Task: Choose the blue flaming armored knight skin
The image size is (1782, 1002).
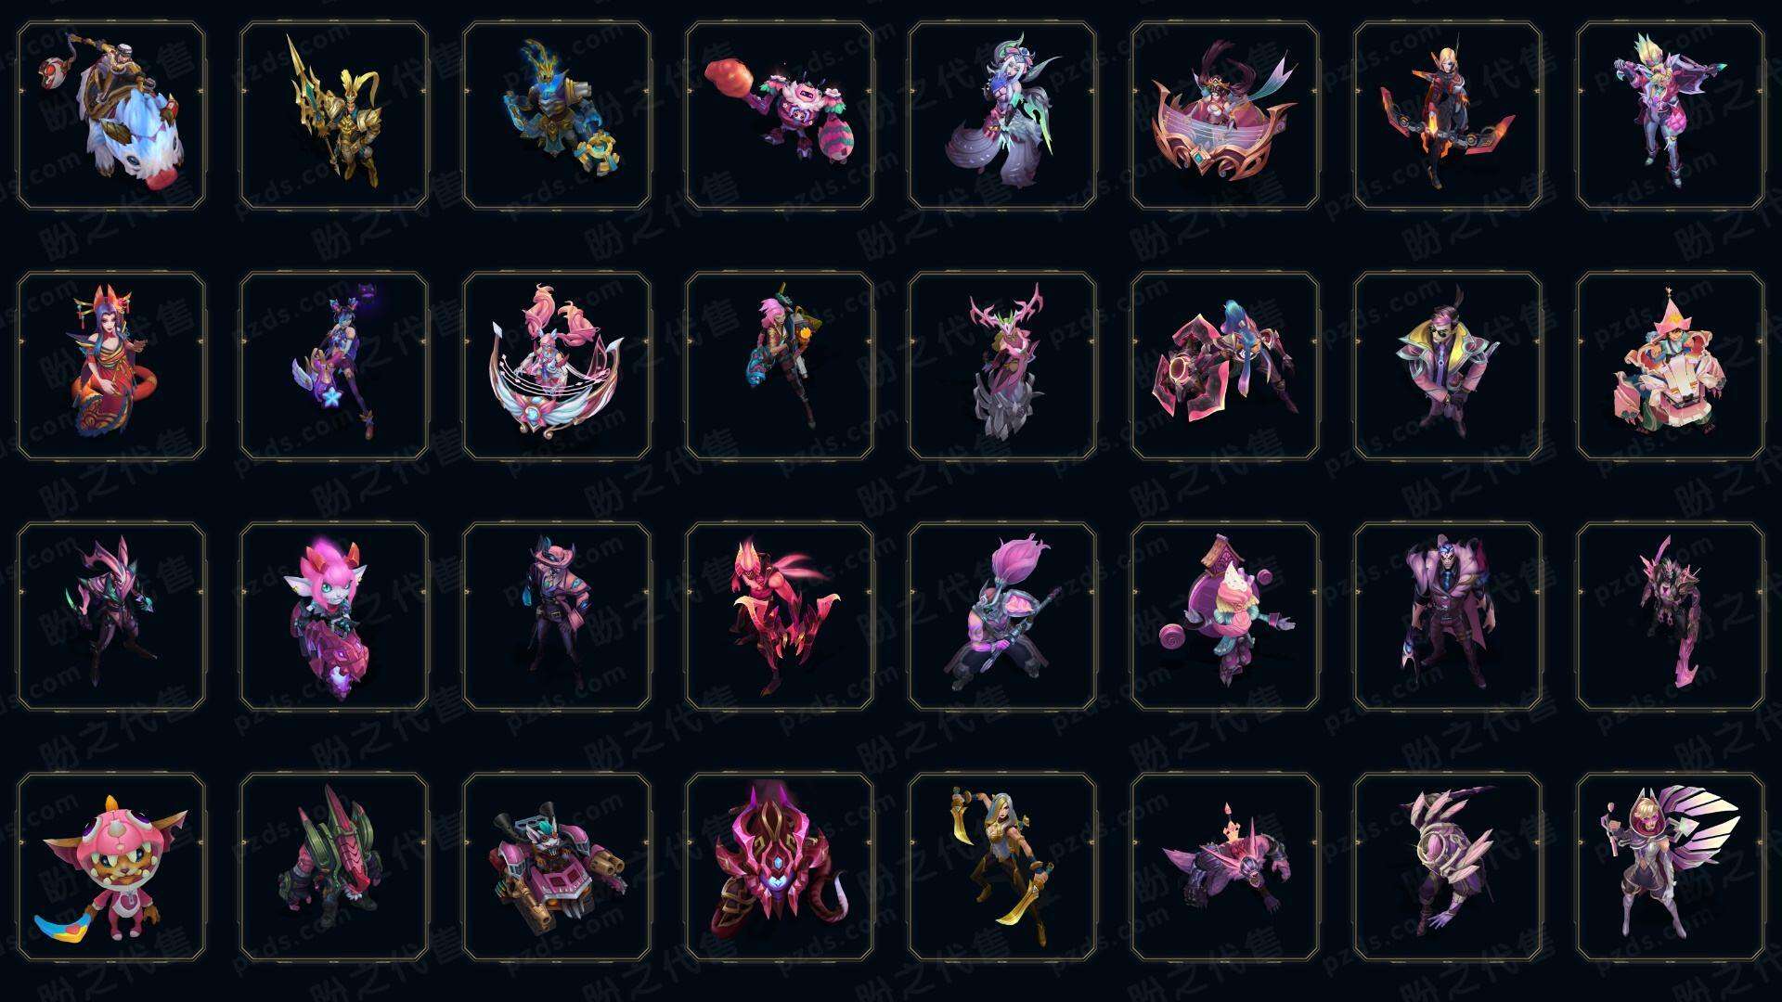Action: (557, 116)
